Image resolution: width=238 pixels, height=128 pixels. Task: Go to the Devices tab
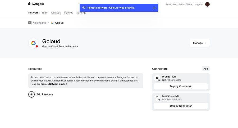click(x=56, y=13)
